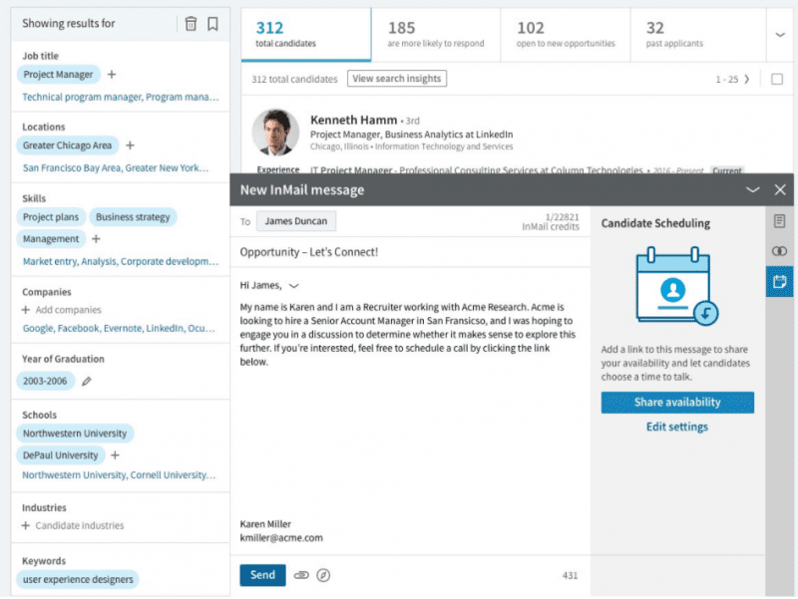Select the calendar scheduling icon in sidebar
The image size is (798, 599).
point(780,282)
